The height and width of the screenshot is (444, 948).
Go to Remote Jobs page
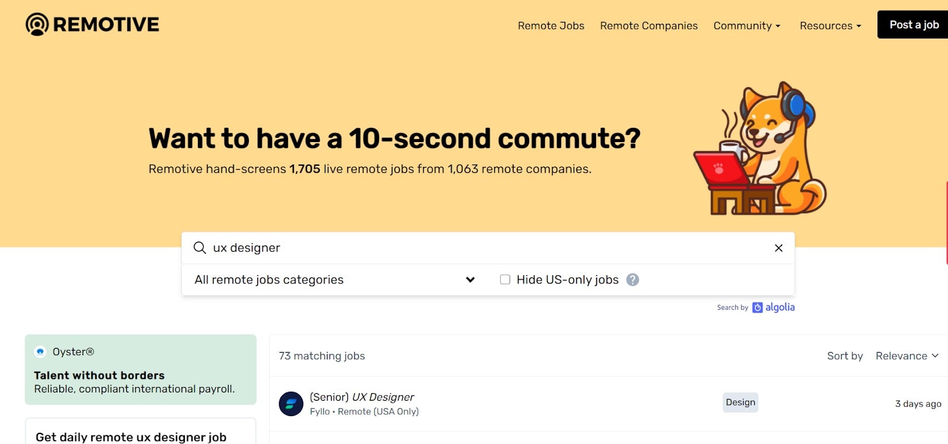pyautogui.click(x=551, y=25)
